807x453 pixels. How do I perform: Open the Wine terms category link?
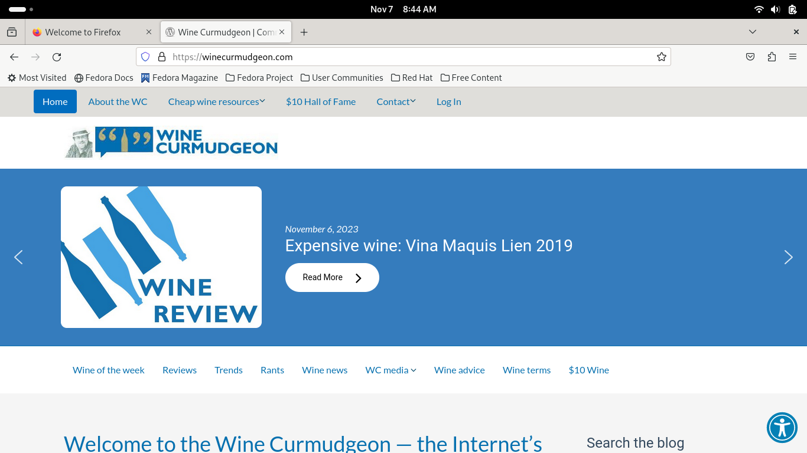526,370
